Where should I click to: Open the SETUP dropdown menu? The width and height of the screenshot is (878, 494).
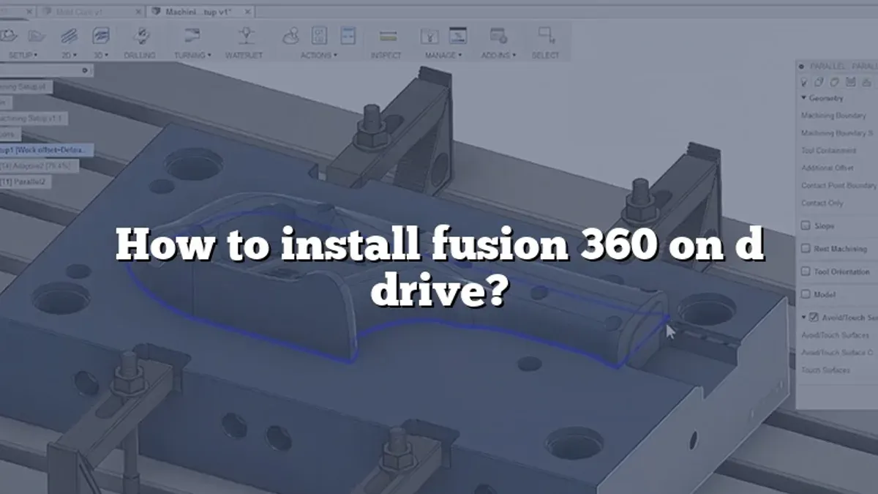(23, 56)
